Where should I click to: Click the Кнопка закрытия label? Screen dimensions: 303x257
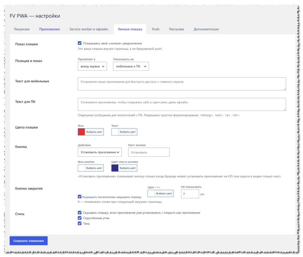point(29,189)
